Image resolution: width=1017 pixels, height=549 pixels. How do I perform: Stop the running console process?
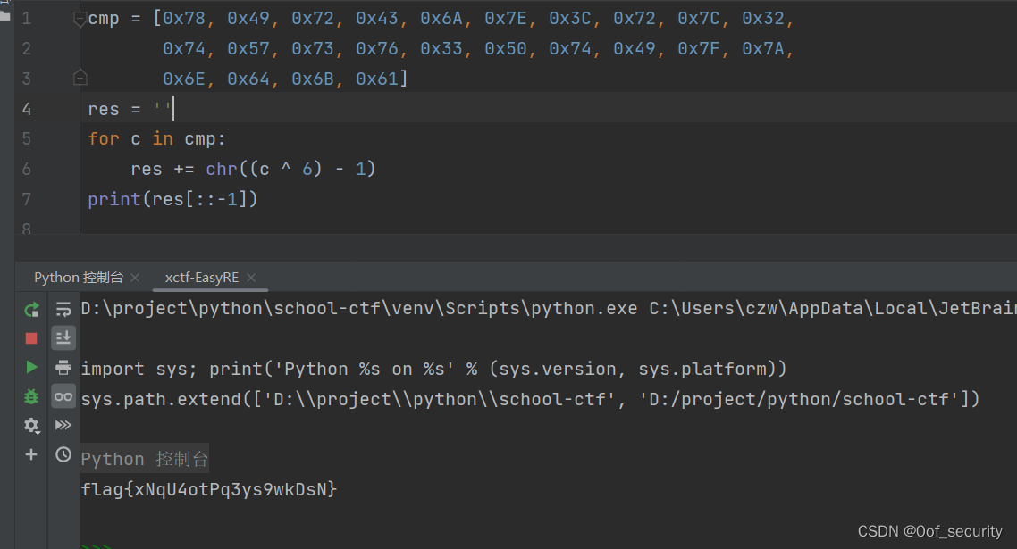pos(31,337)
